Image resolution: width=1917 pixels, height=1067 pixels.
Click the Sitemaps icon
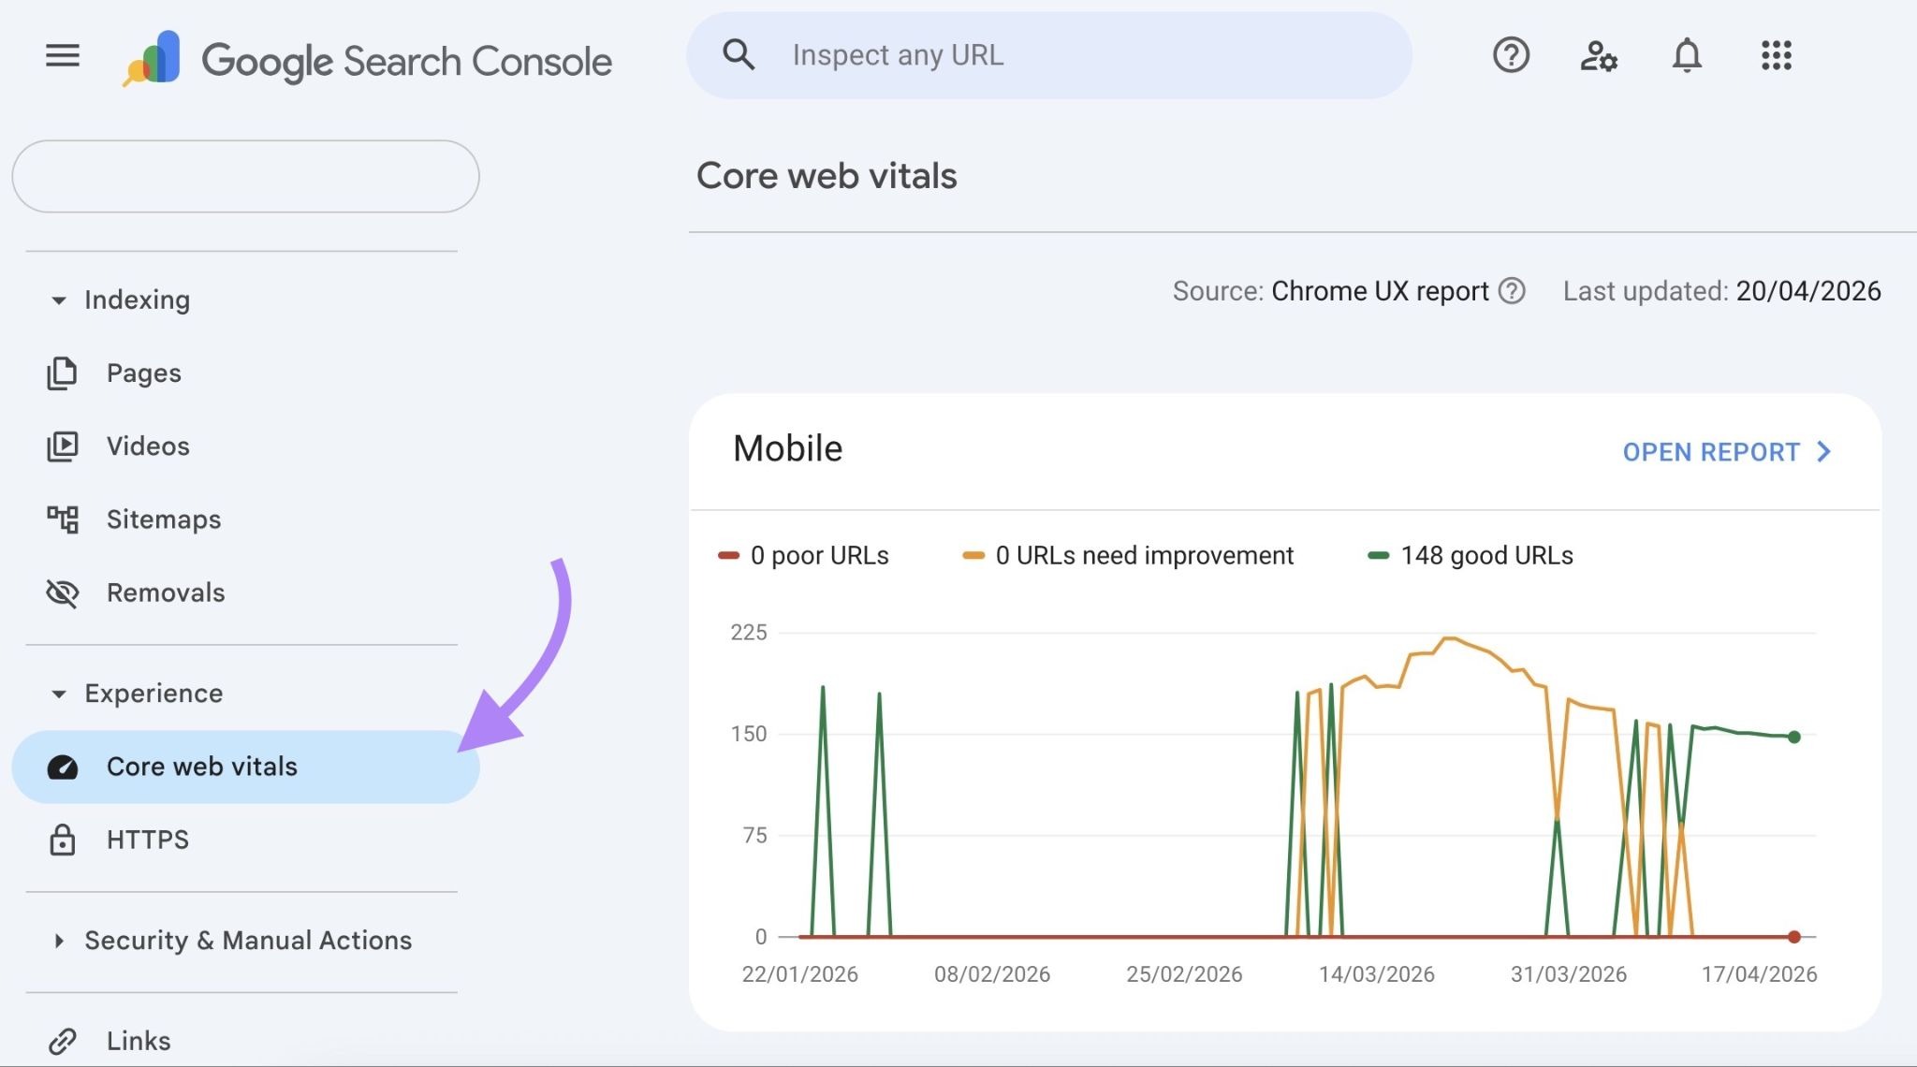point(62,519)
